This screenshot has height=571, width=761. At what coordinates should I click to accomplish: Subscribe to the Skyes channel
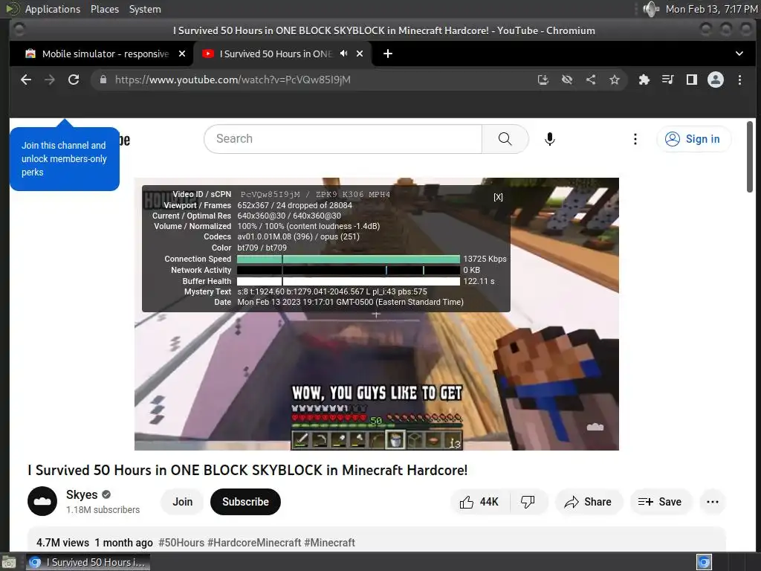(x=245, y=502)
